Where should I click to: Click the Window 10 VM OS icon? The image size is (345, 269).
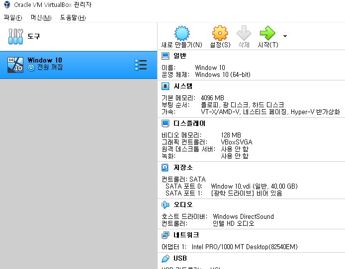(15, 65)
